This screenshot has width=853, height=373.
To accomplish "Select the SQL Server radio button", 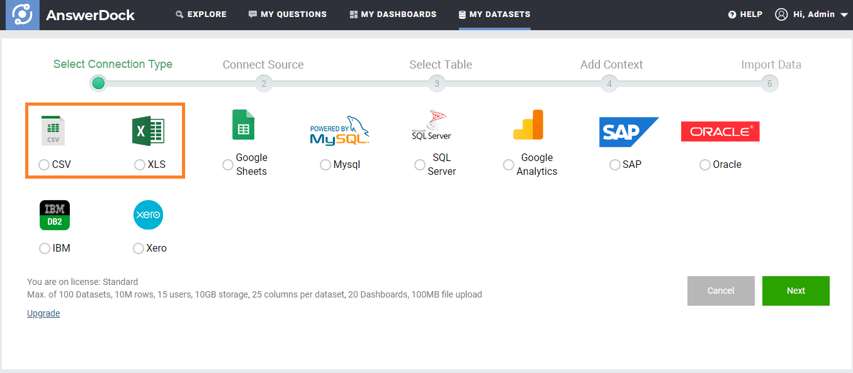I will coord(420,165).
